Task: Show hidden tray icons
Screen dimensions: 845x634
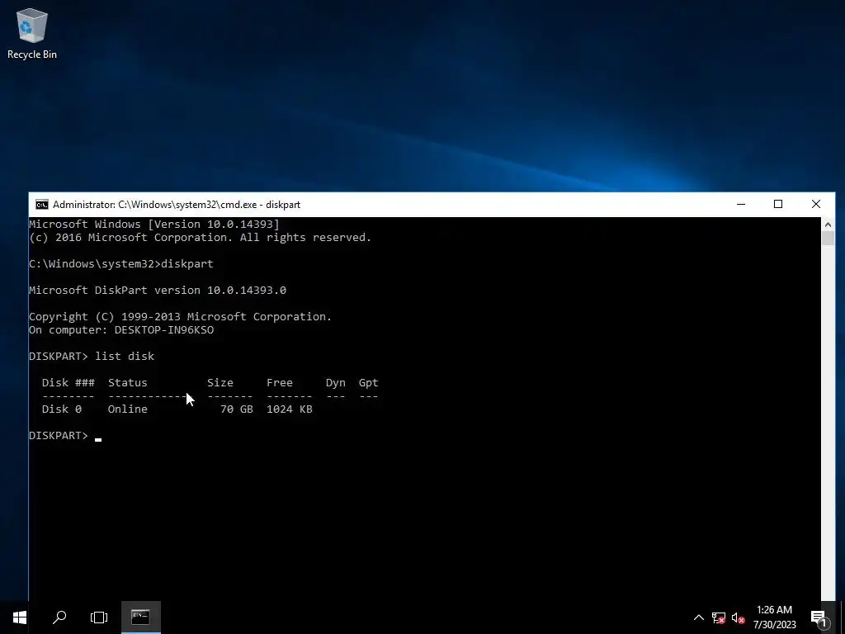Action: tap(698, 617)
